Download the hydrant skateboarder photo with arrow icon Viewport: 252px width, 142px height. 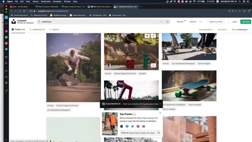153,65
